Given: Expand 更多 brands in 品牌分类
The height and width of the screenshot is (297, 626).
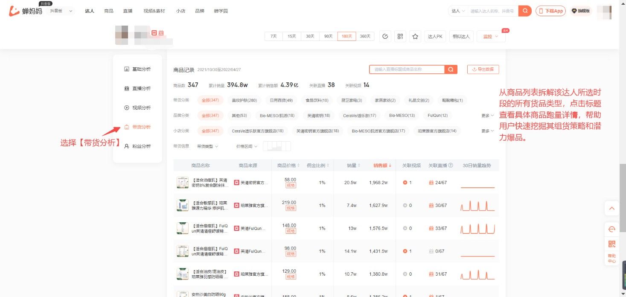Looking at the screenshot, I should (486, 115).
